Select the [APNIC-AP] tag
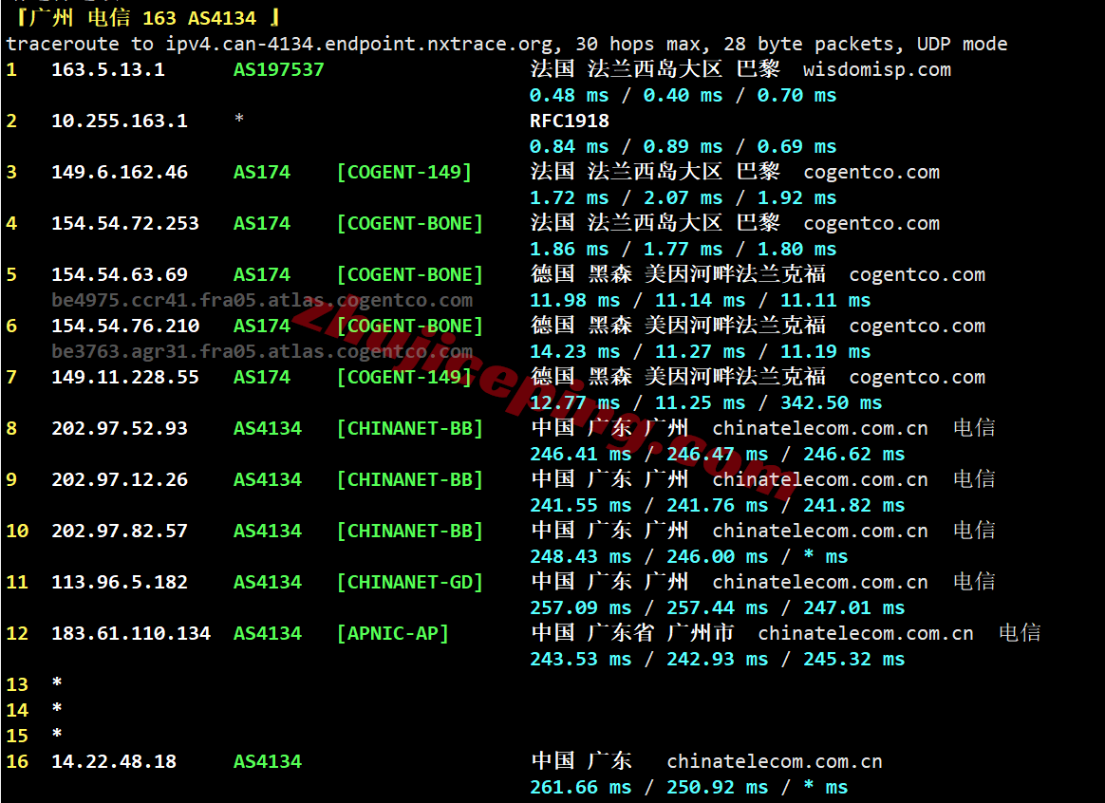 (392, 634)
